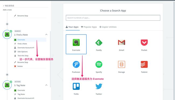Click the sidebar vertical scrollbar
Viewport: 175px width, 100px height.
[50, 59]
